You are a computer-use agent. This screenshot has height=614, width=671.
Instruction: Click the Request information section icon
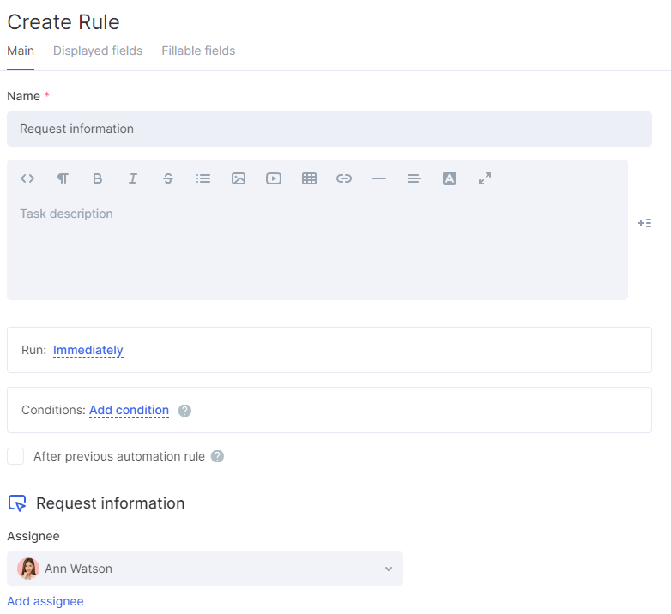point(17,503)
